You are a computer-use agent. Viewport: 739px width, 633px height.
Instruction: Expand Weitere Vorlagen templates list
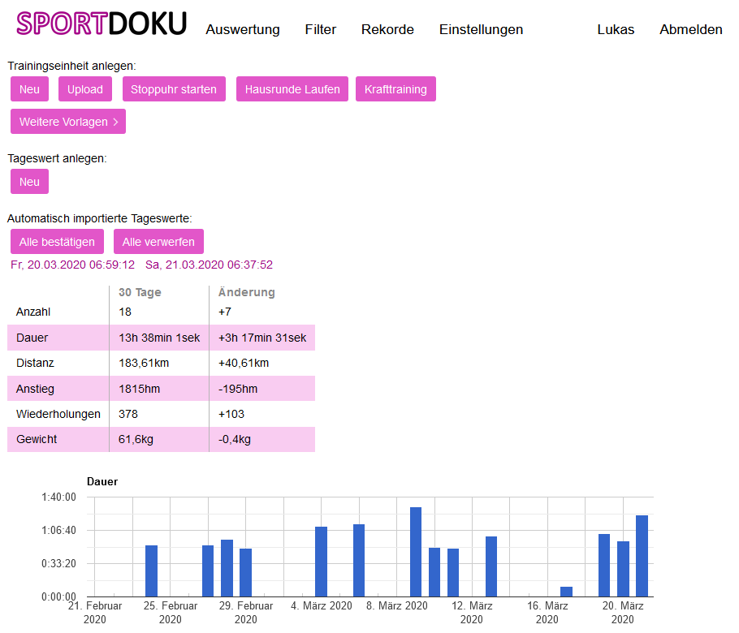68,122
